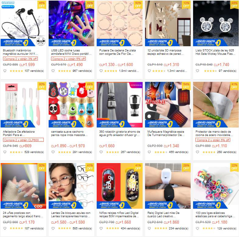
Task: Open Niños relojes Led Digital product image
Action: tap(120, 186)
